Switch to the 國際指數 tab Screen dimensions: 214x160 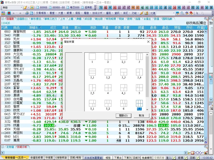point(167,19)
